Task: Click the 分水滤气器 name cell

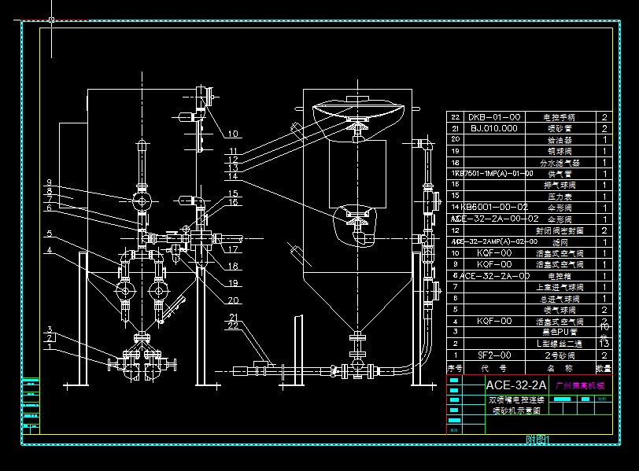Action: tap(560, 163)
